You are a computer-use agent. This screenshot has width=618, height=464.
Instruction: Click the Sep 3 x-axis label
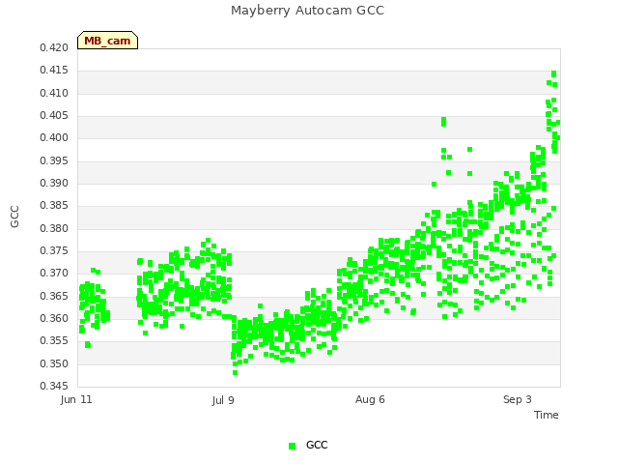click(x=518, y=399)
